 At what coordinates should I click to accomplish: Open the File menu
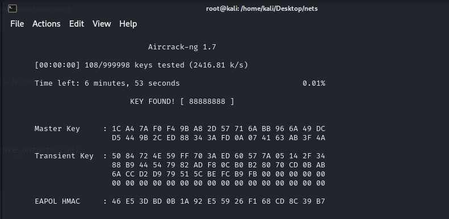(17, 24)
